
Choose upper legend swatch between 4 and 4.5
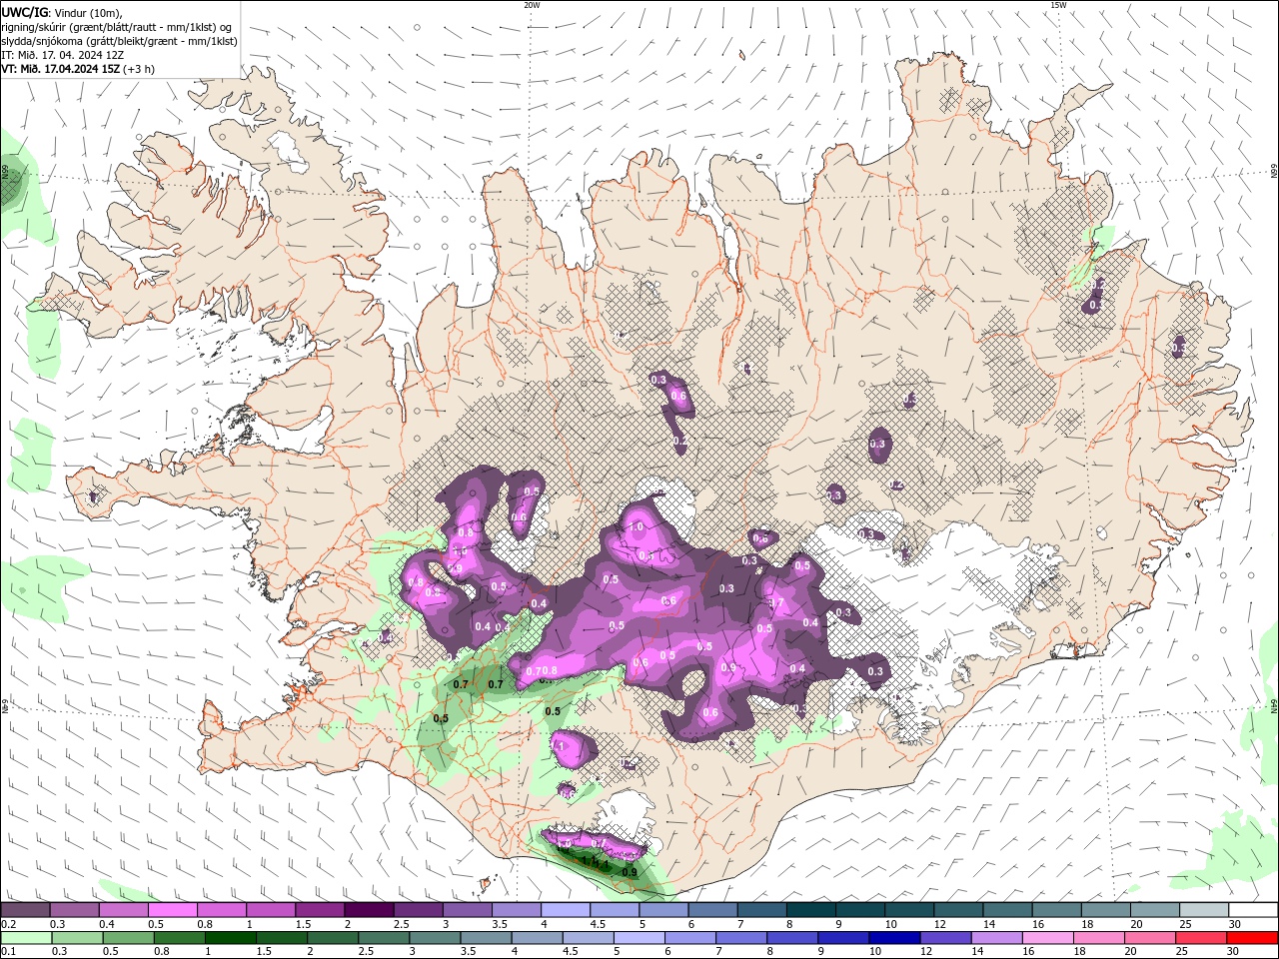(566, 910)
